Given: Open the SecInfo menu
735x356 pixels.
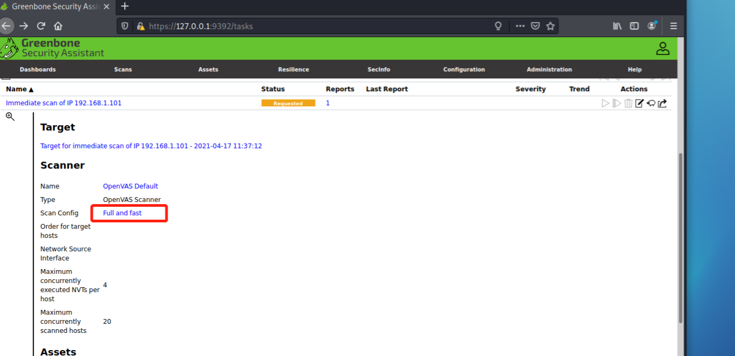Looking at the screenshot, I should pyautogui.click(x=379, y=69).
